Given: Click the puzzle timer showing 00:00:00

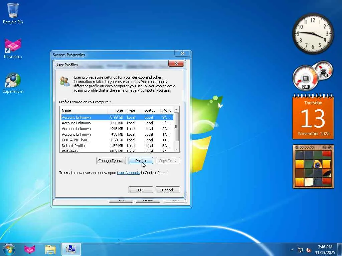Looking at the screenshot, I should point(307,147).
